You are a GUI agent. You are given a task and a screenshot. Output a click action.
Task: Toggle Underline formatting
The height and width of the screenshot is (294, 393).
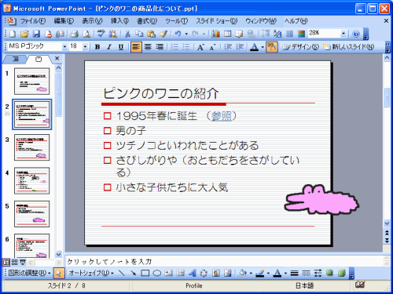tap(121, 47)
